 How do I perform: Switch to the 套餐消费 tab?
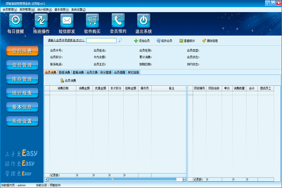pyautogui.click(x=78, y=72)
